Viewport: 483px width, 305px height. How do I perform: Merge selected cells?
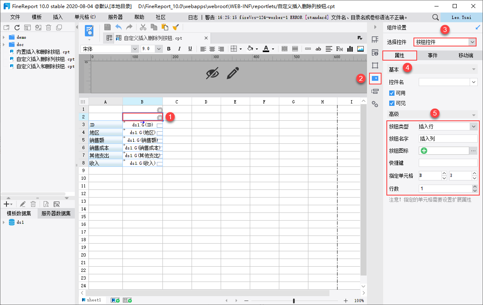285,48
